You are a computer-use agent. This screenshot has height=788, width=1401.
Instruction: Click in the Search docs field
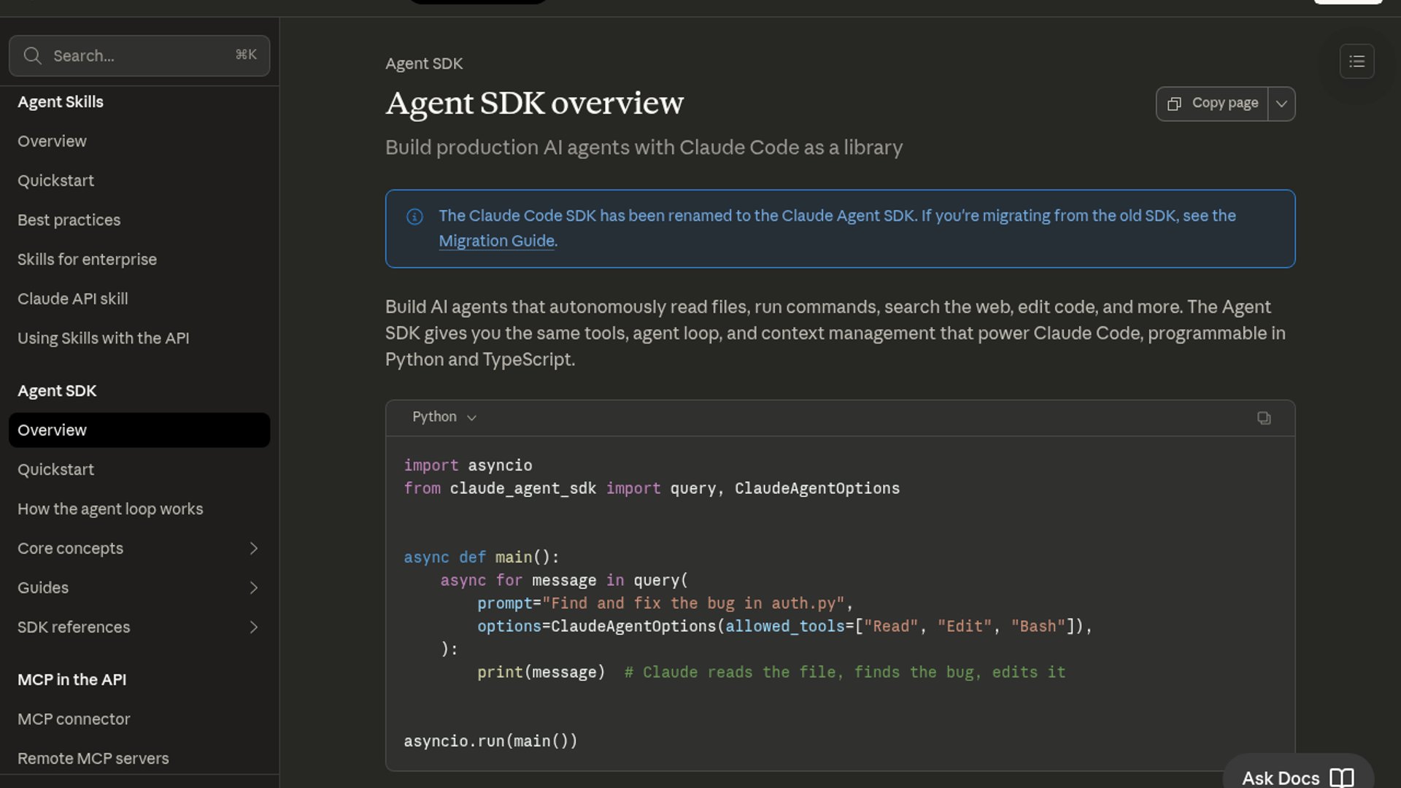point(139,56)
